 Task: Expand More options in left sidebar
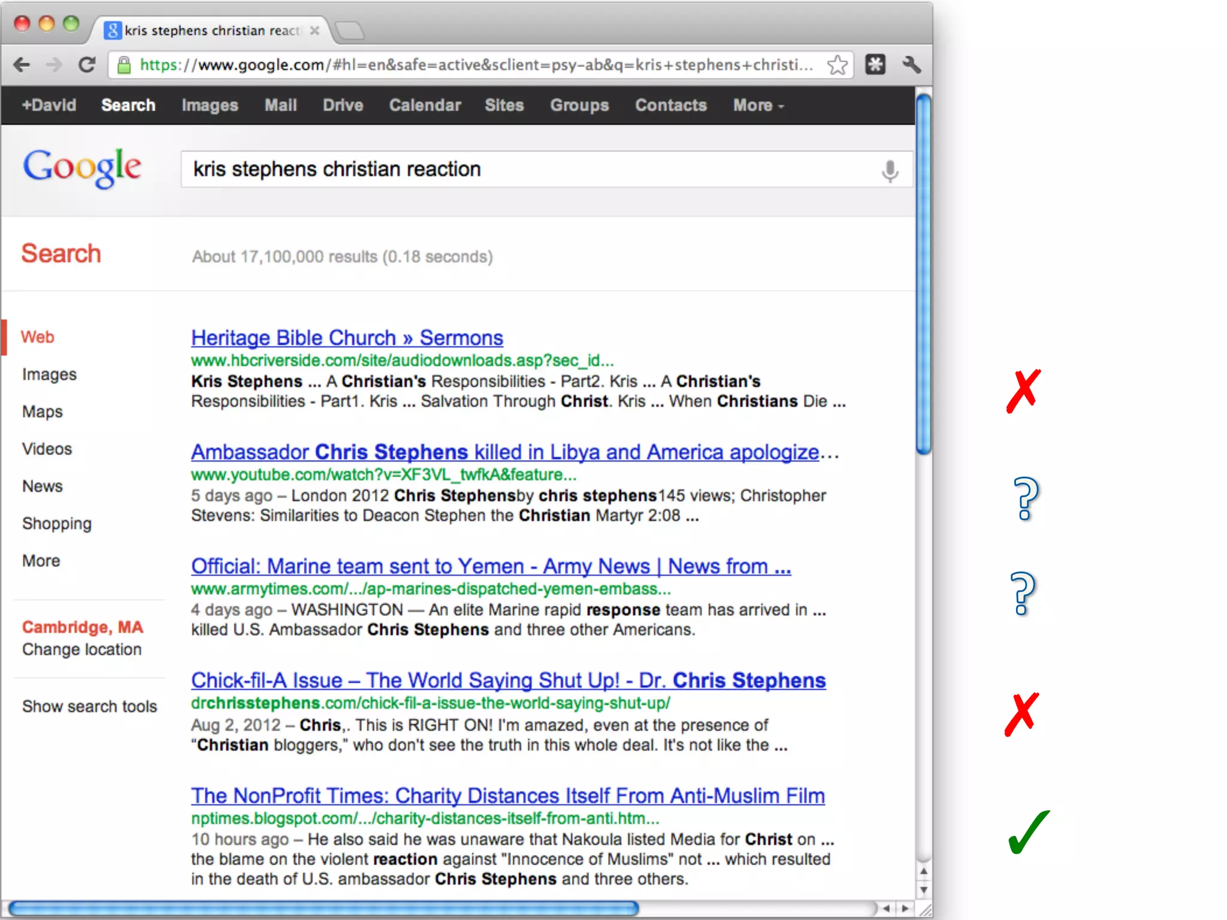(x=41, y=561)
